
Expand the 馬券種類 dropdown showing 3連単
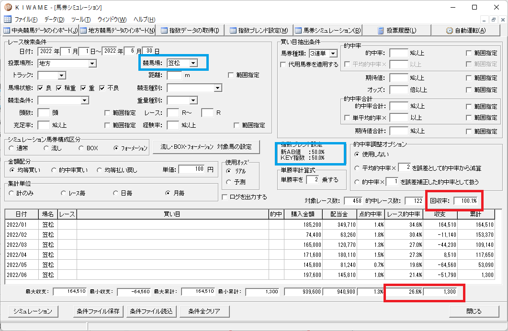pos(333,54)
